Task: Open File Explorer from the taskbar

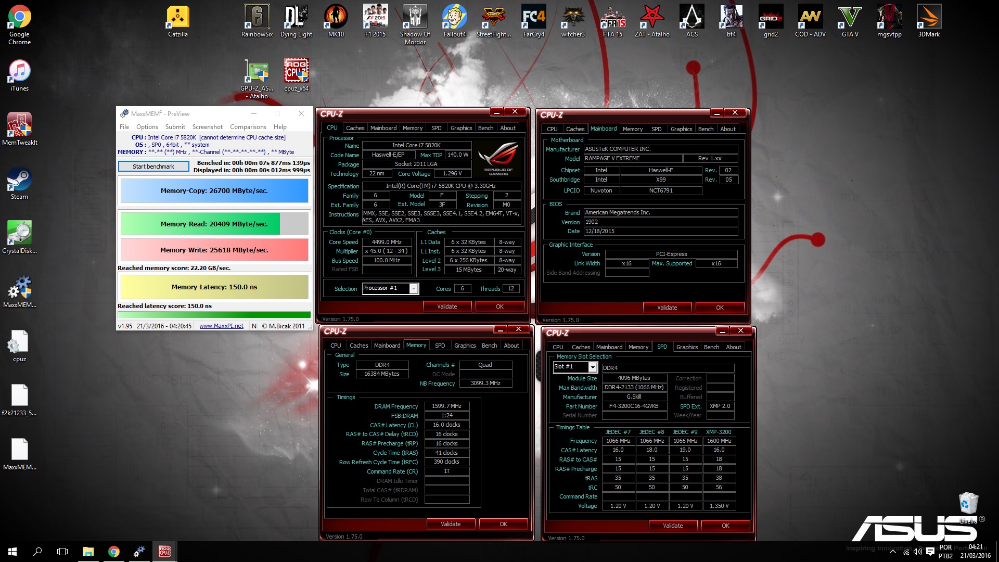Action: [x=88, y=552]
